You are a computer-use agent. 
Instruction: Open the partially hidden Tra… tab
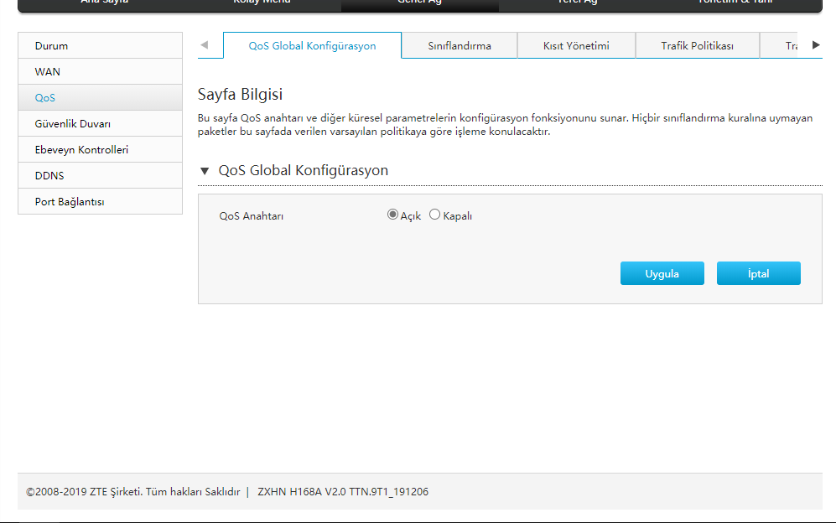pyautogui.click(x=780, y=46)
